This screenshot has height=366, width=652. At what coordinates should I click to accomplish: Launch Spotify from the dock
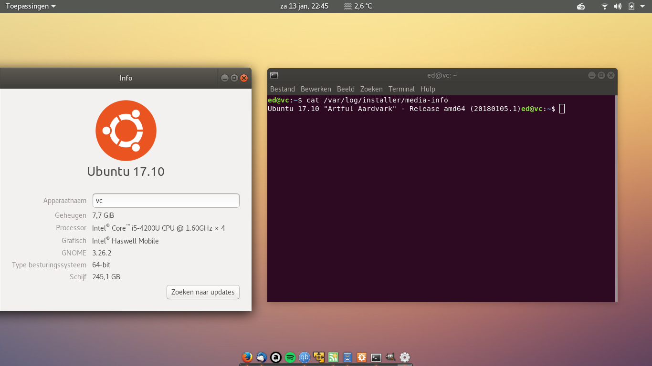tap(290, 357)
